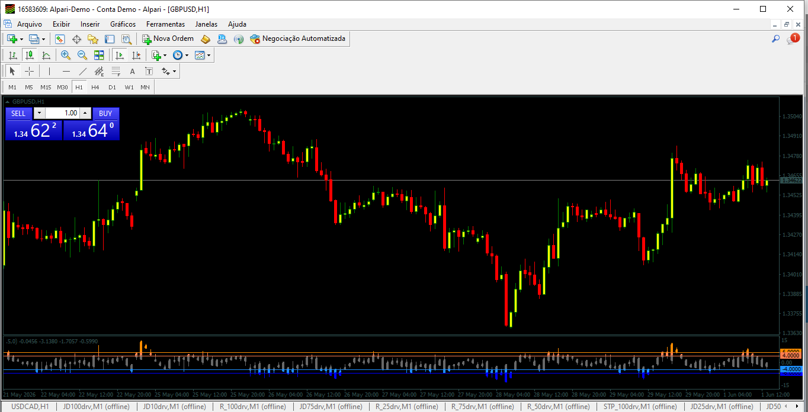Open the lot volume dropdown arrow
The height and width of the screenshot is (412, 808).
(39, 113)
